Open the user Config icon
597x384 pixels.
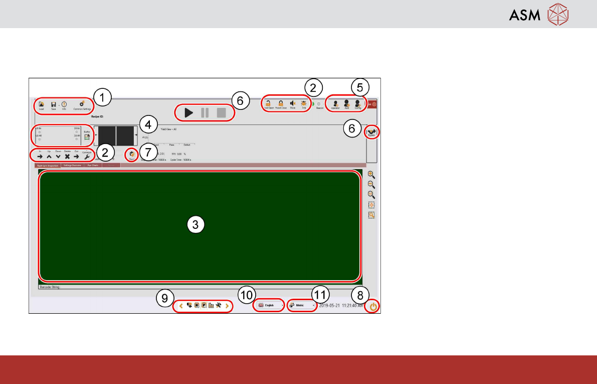click(x=357, y=103)
